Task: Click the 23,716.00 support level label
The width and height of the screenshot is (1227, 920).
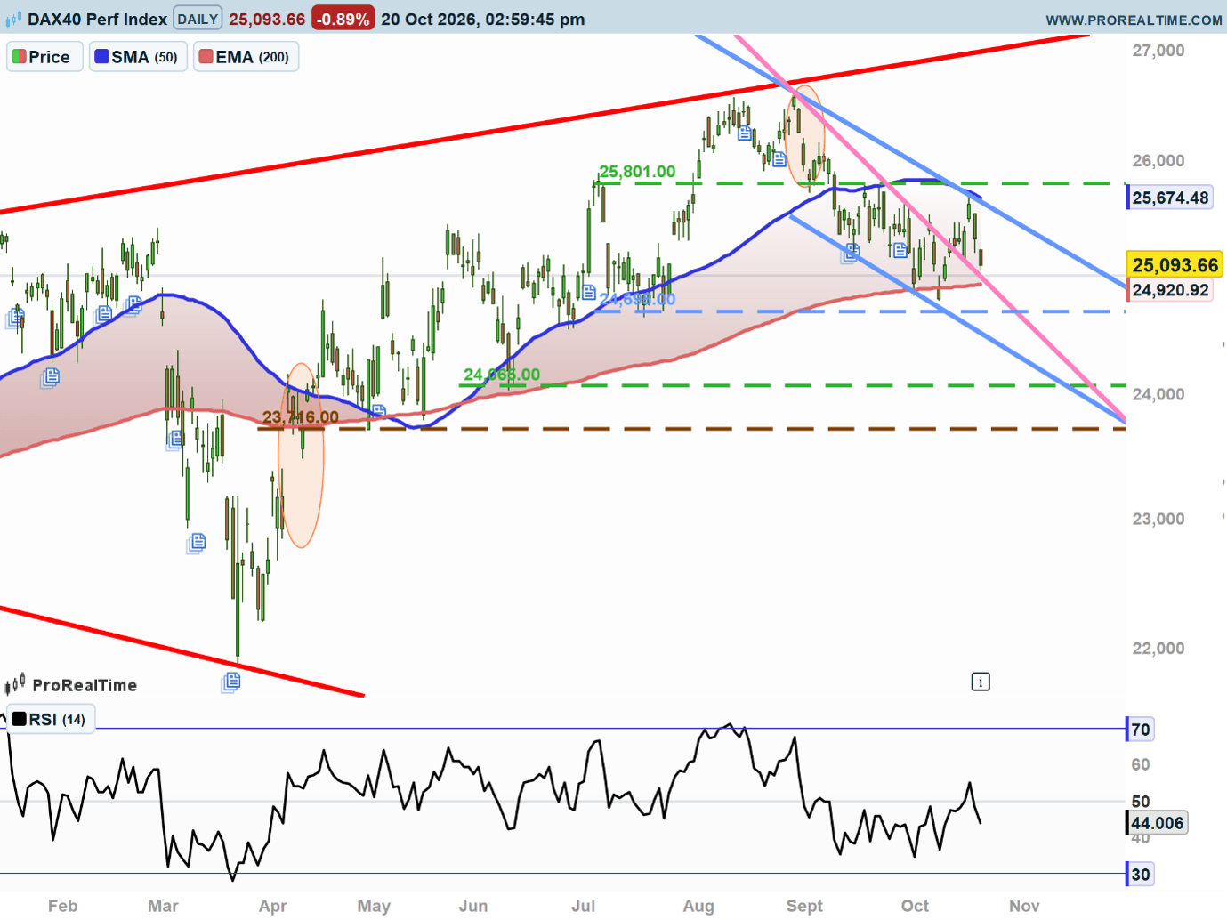Action: pos(301,417)
